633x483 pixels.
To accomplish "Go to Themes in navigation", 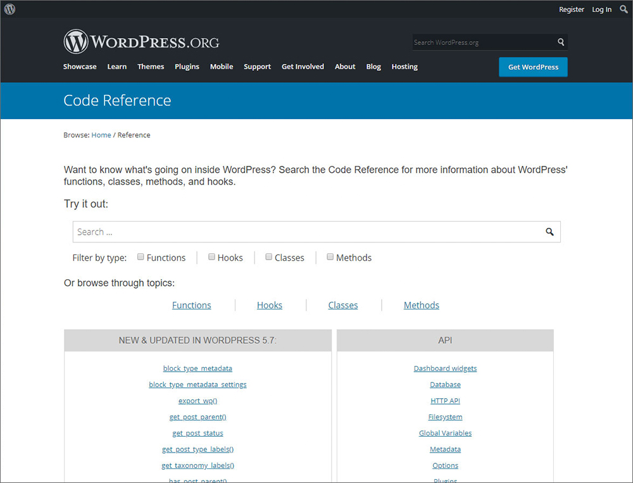I will (151, 66).
